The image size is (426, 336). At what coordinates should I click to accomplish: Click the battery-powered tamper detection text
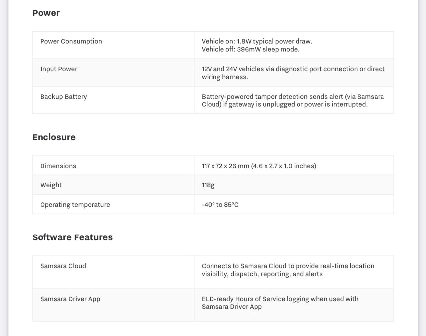pyautogui.click(x=293, y=101)
